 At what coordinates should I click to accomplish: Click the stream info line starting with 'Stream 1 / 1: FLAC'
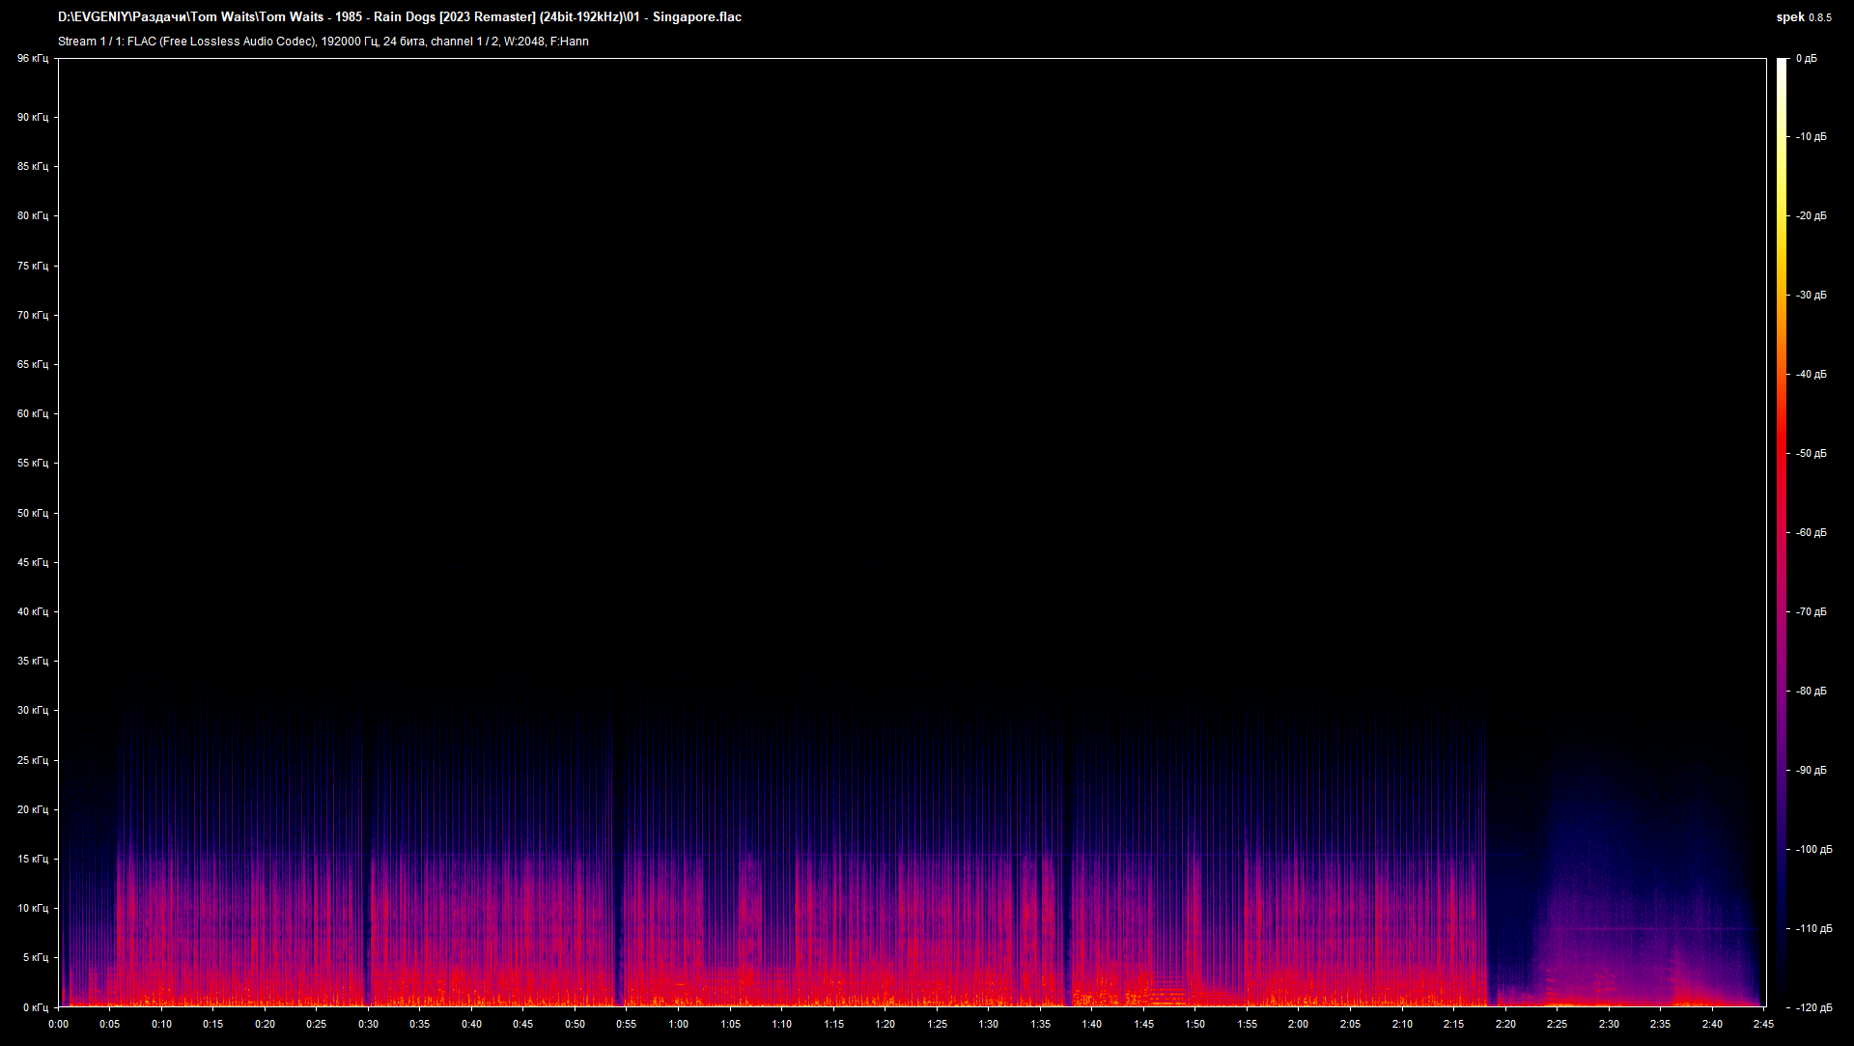point(323,42)
